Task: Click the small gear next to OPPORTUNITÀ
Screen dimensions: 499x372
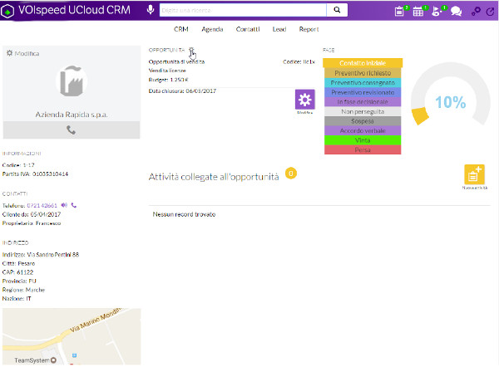Action: tap(191, 50)
